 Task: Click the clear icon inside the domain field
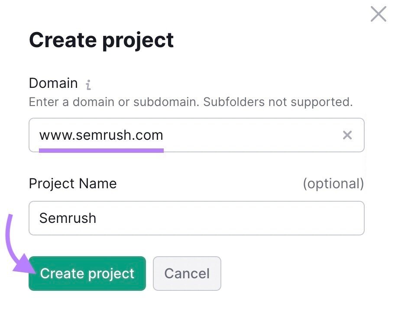pyautogui.click(x=347, y=135)
